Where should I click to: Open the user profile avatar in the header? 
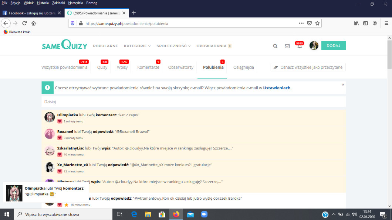tap(314, 46)
